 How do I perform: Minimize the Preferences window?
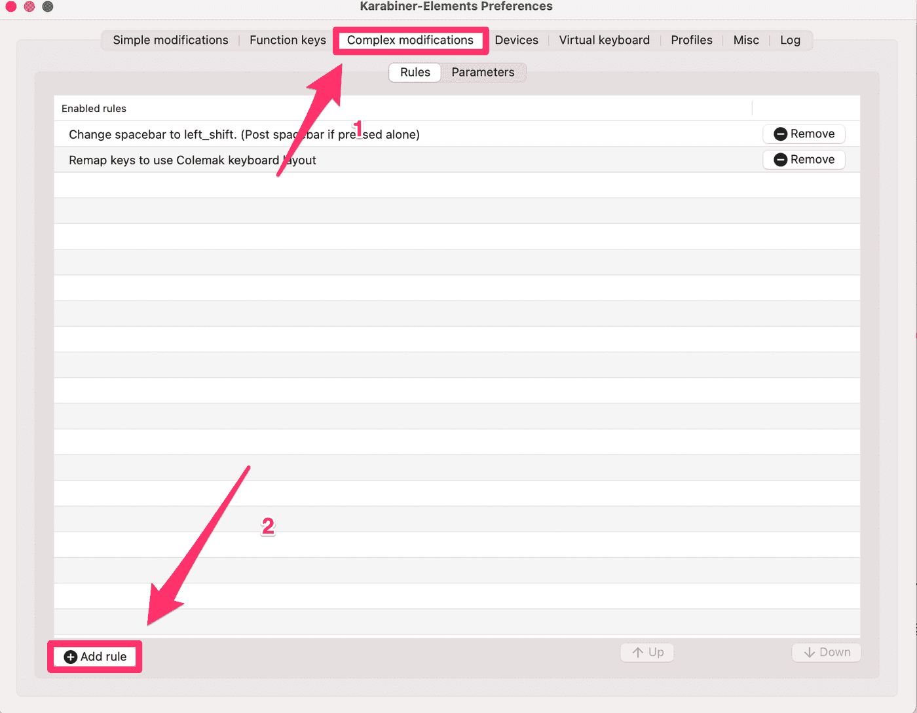point(29,7)
